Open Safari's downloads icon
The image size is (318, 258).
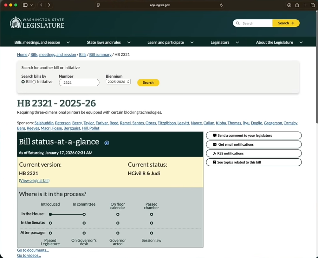[x=289, y=5]
